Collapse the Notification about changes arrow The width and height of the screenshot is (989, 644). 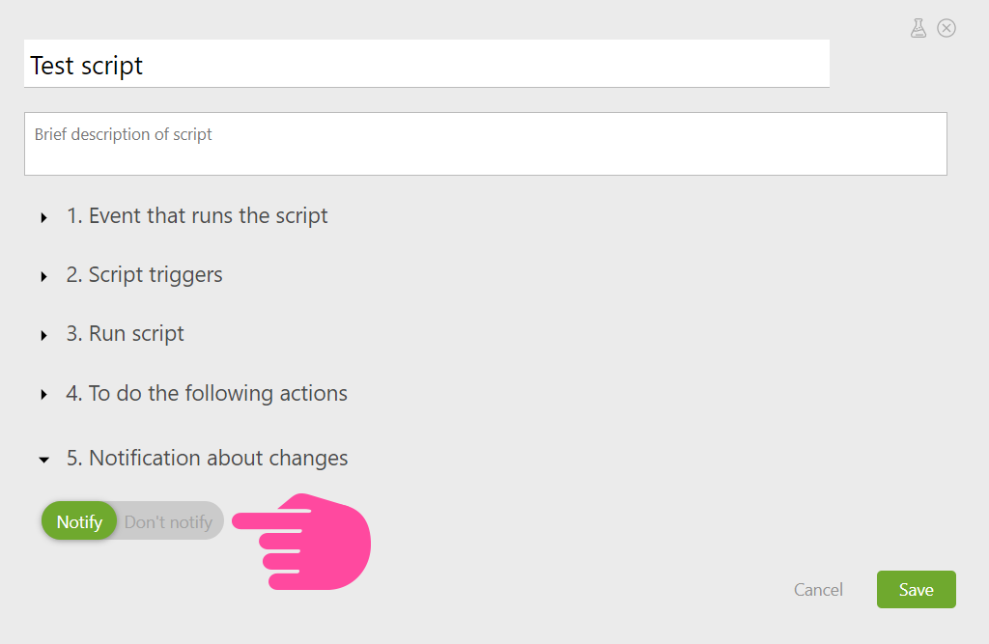(43, 460)
